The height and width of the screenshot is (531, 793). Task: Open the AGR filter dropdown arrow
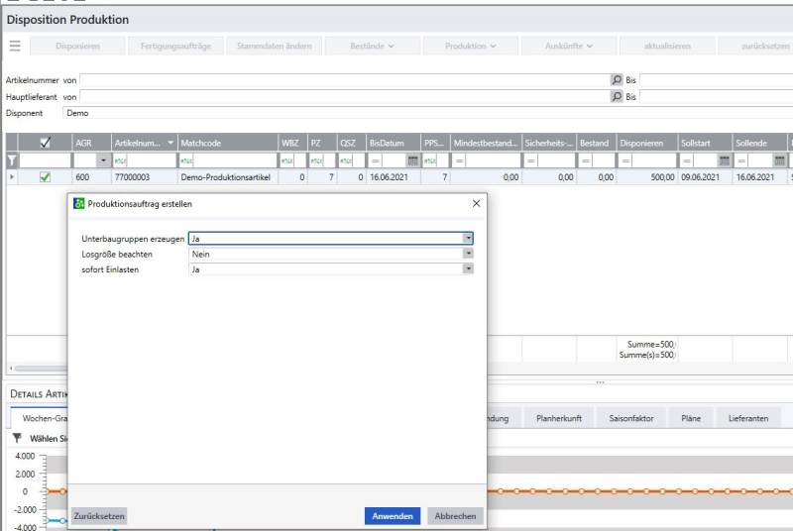click(x=102, y=160)
